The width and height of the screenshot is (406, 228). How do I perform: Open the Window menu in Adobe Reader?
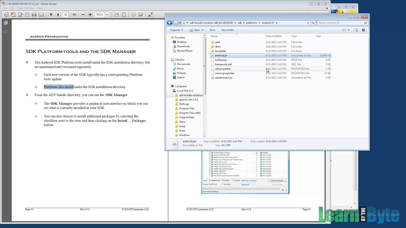30,8
